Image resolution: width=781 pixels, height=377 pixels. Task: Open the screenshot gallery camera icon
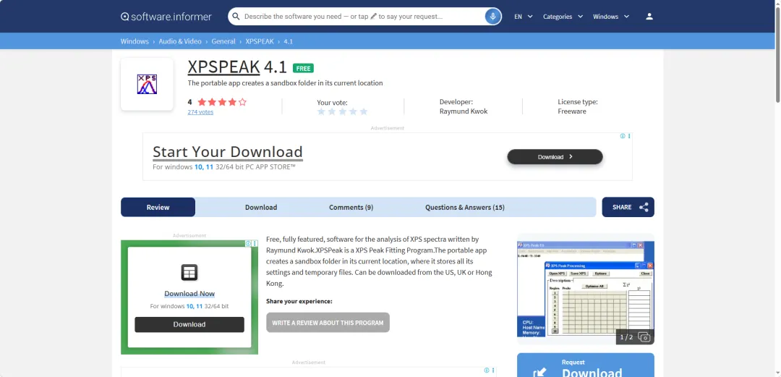click(644, 337)
